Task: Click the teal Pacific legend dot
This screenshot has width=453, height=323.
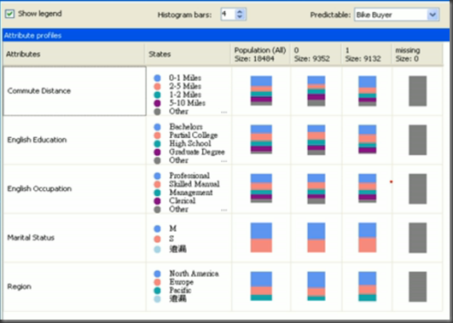Action: [x=157, y=291]
